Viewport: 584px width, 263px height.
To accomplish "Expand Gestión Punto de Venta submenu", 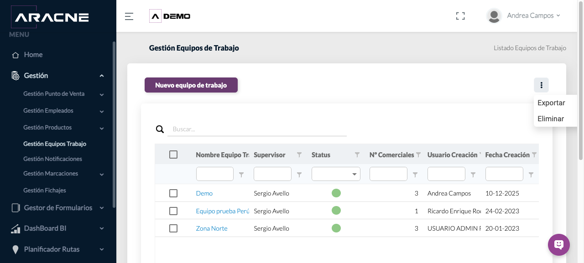I will pyautogui.click(x=102, y=94).
